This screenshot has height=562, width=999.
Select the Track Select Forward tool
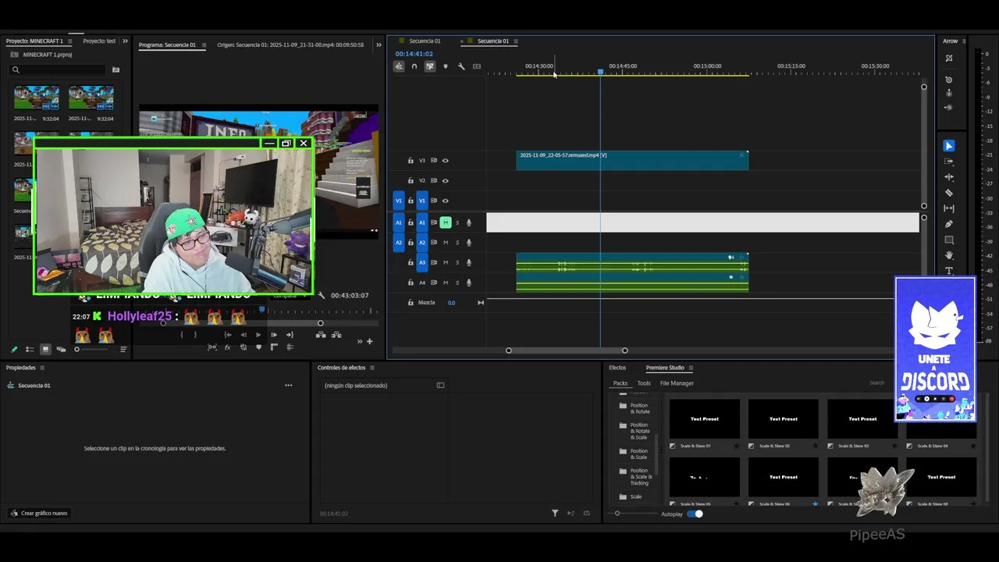pos(949,162)
